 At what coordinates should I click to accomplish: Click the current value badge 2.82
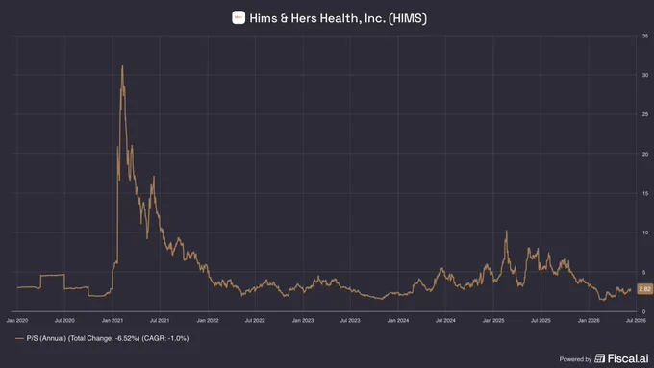(x=644, y=289)
